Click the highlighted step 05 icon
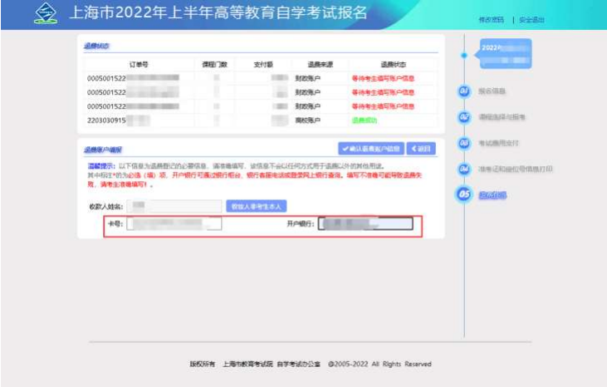Viewport: 607px width, 387px height. click(x=464, y=195)
